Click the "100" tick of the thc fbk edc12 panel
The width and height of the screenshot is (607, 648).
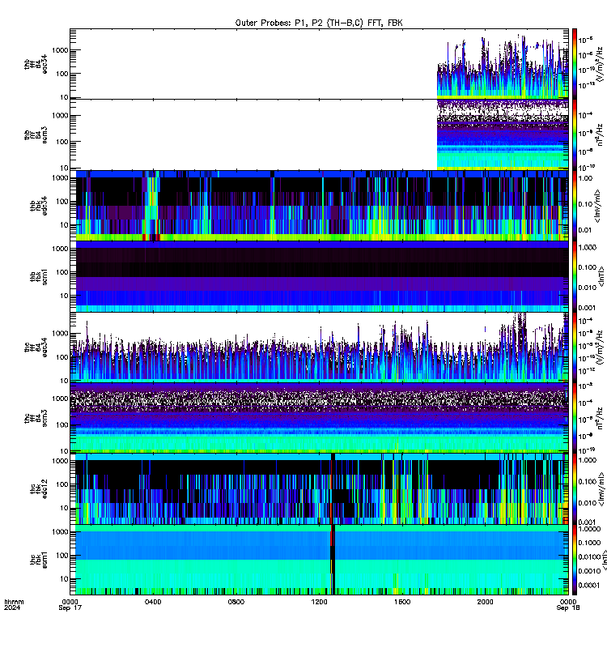click(62, 484)
